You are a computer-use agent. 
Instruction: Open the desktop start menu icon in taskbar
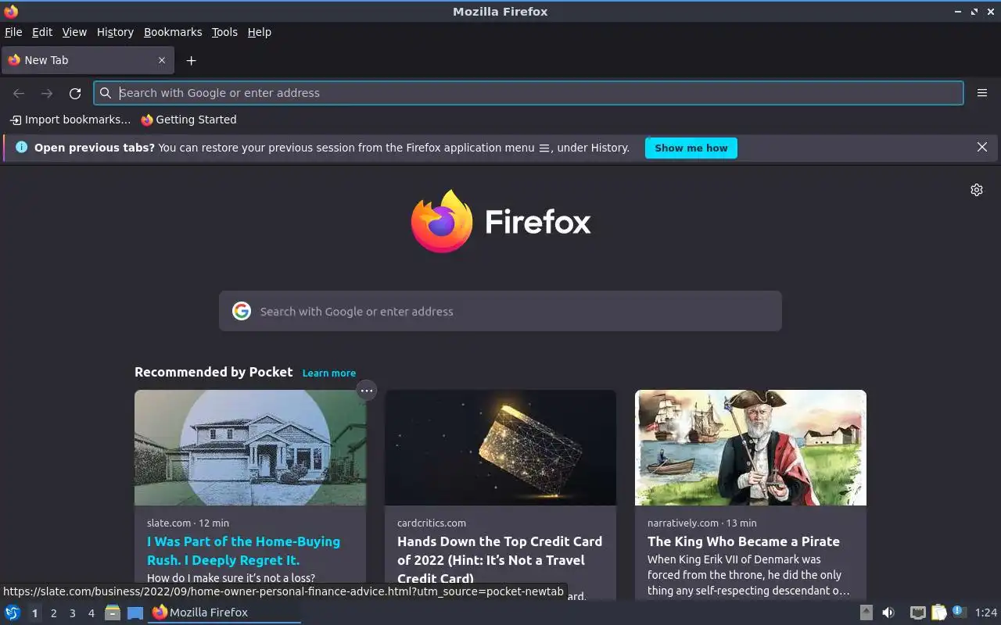point(12,612)
